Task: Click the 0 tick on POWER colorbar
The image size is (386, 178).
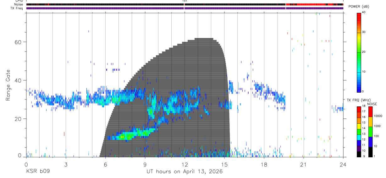Action: [363, 91]
